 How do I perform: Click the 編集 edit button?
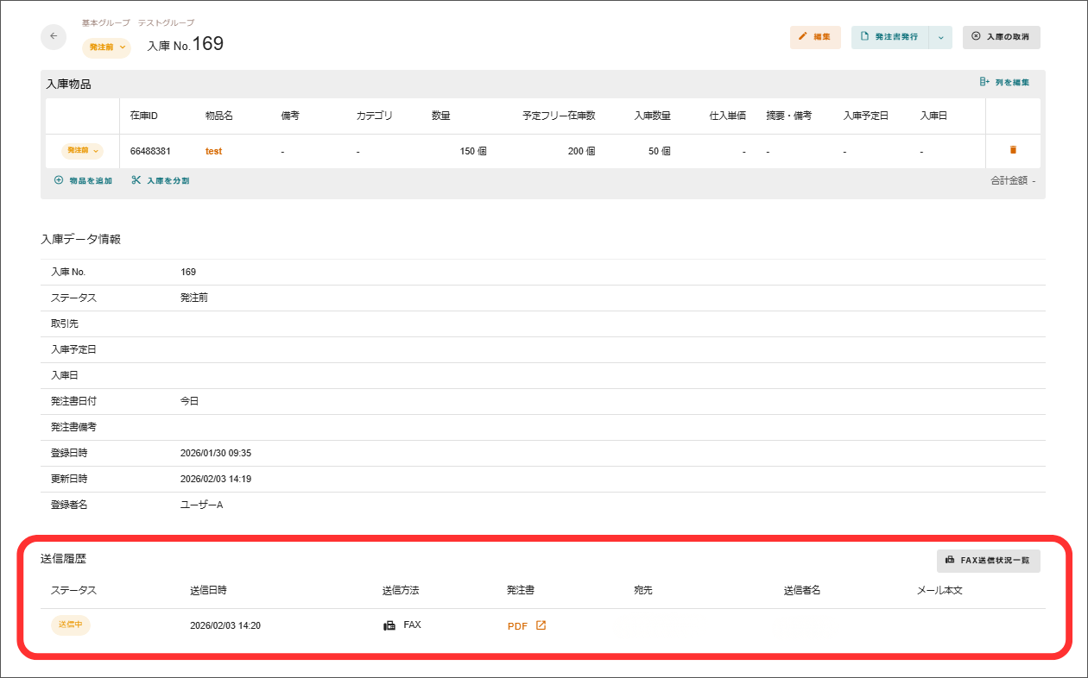[815, 37]
